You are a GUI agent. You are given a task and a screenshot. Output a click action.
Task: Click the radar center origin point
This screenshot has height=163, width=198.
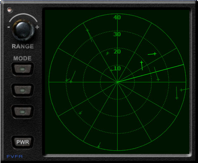118,82
